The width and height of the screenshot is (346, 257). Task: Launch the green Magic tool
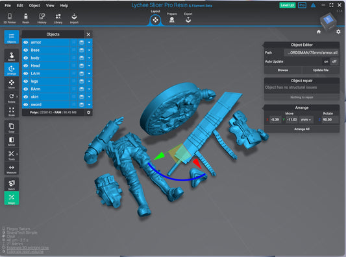(12, 198)
